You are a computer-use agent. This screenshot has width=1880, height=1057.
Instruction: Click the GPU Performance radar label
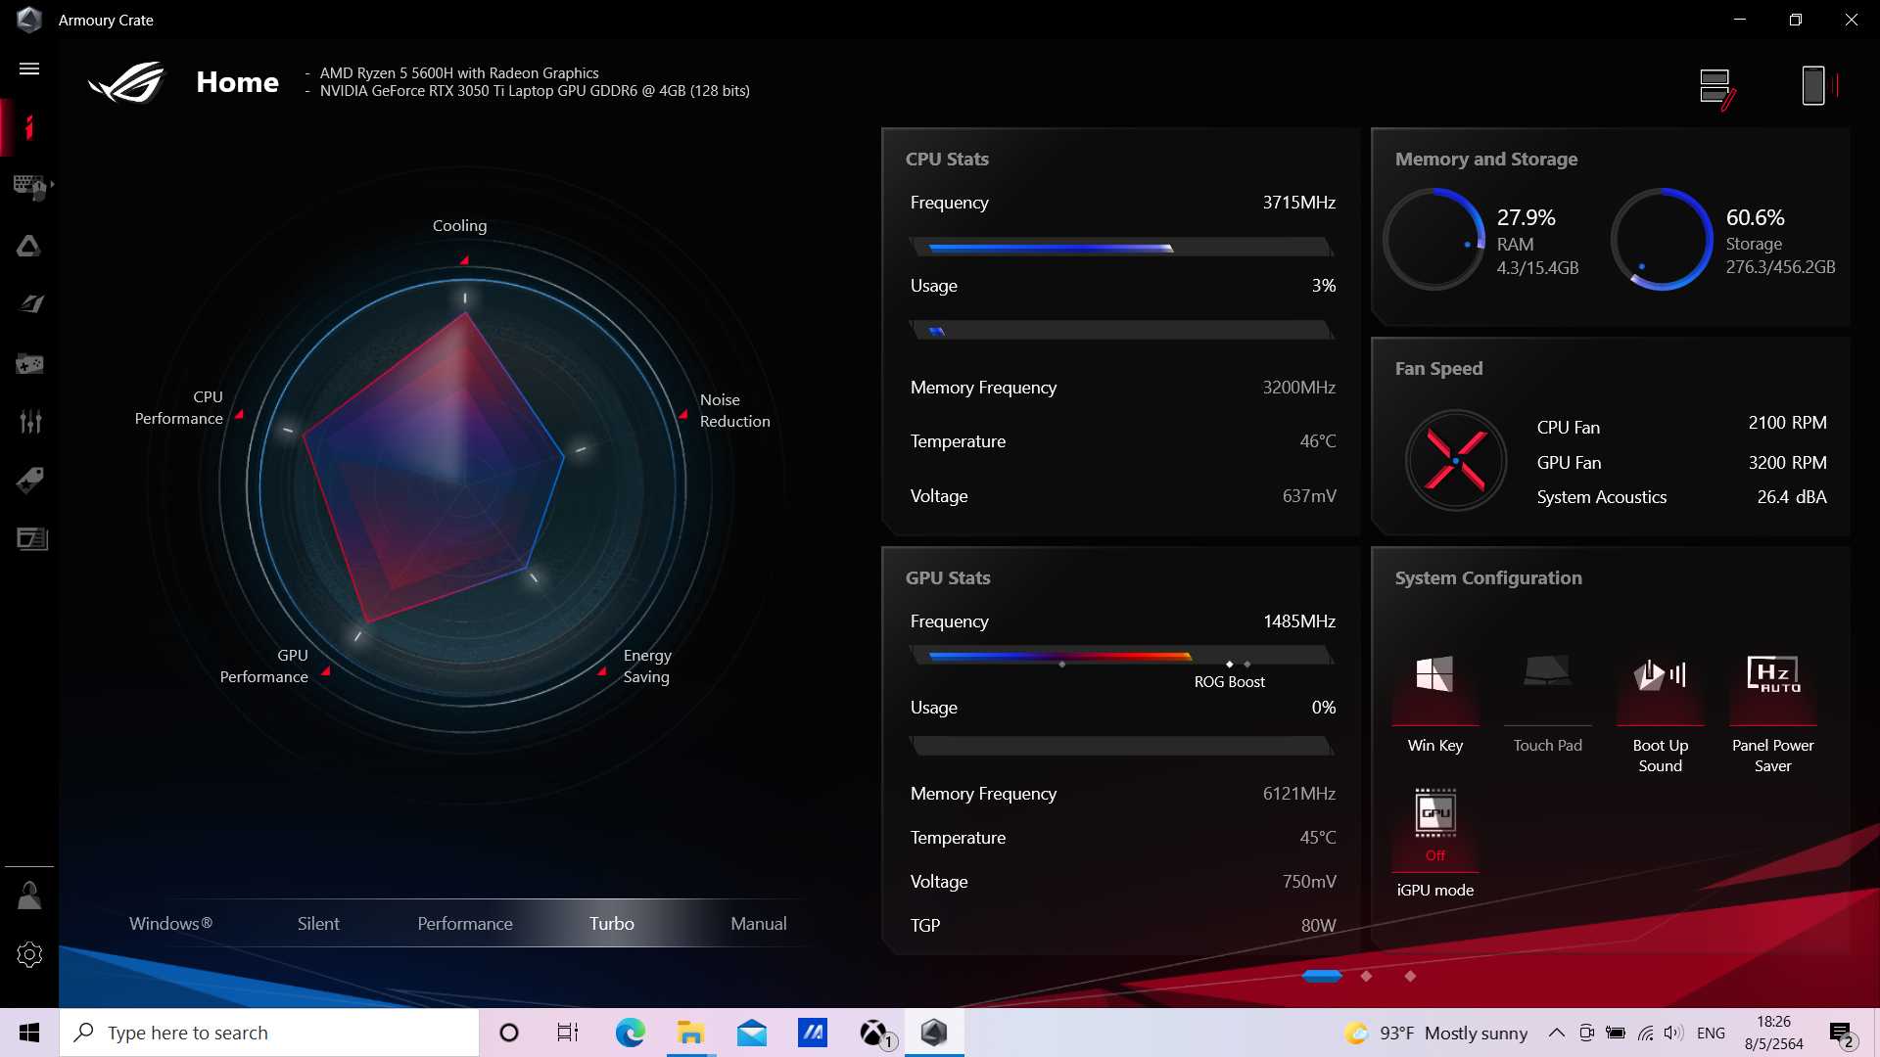[263, 666]
